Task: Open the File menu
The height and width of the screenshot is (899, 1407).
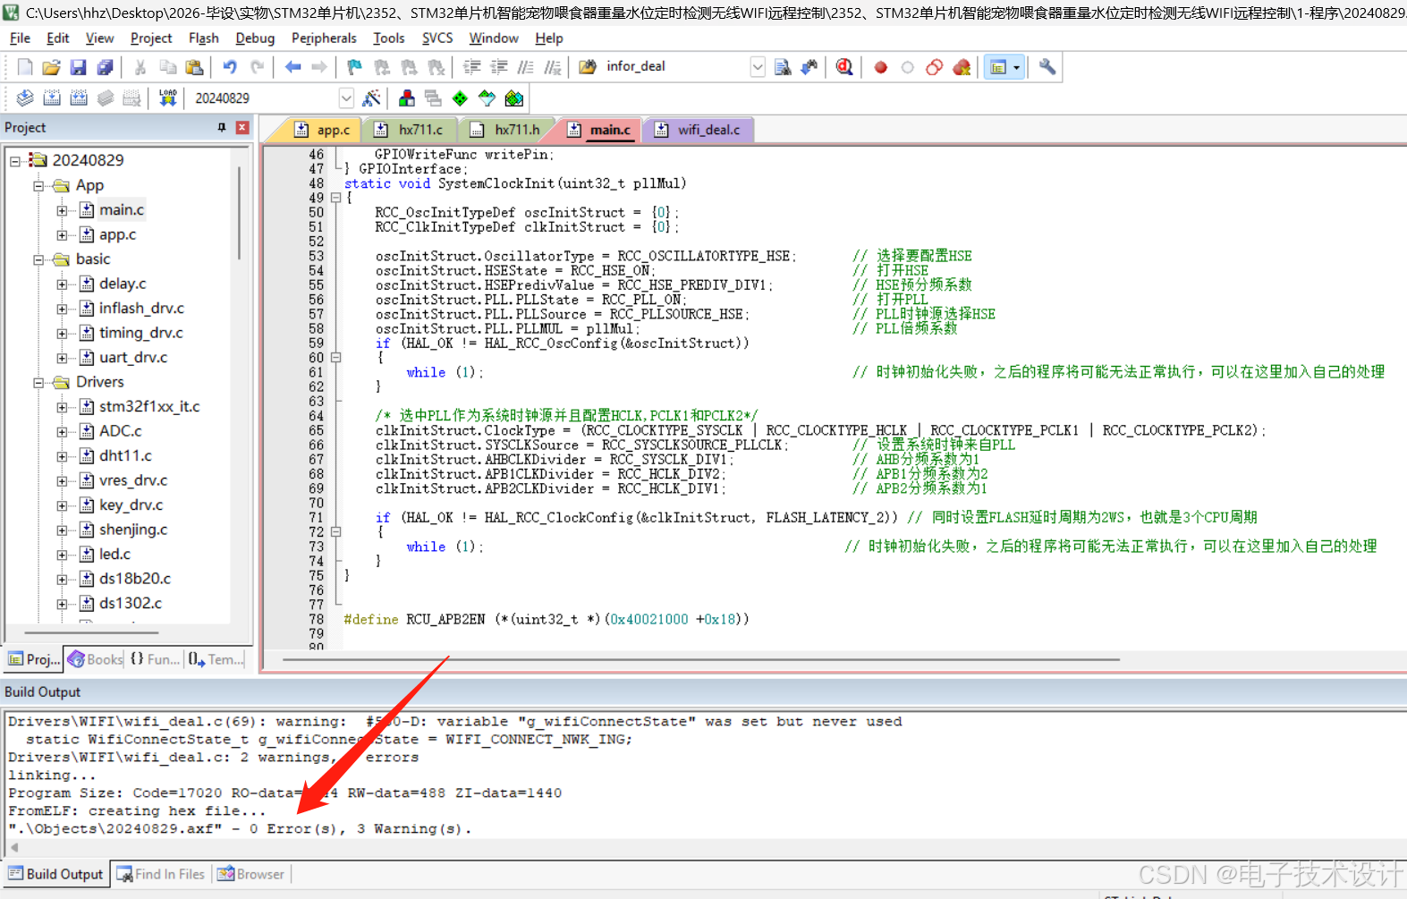Action: [20, 38]
